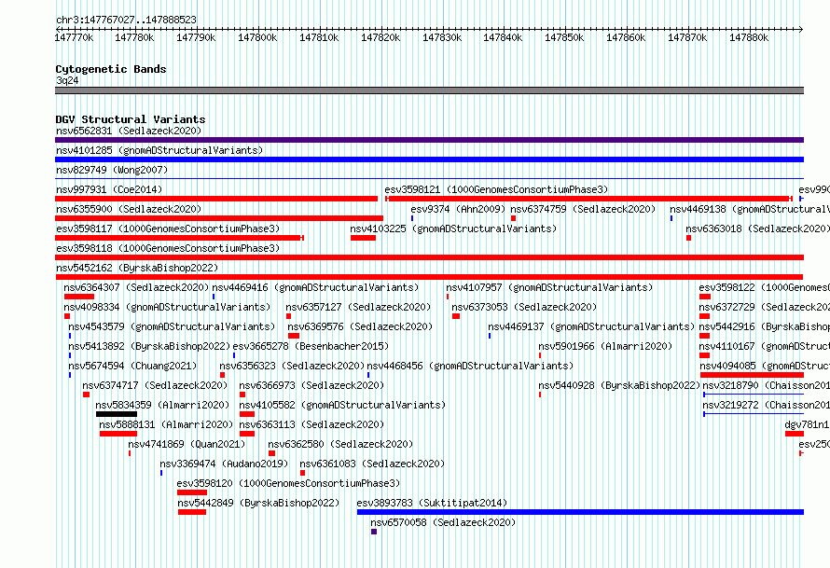This screenshot has width=830, height=568.
Task: Click nsv4469416 gnomADStructuralVariants label
Action: (x=315, y=287)
